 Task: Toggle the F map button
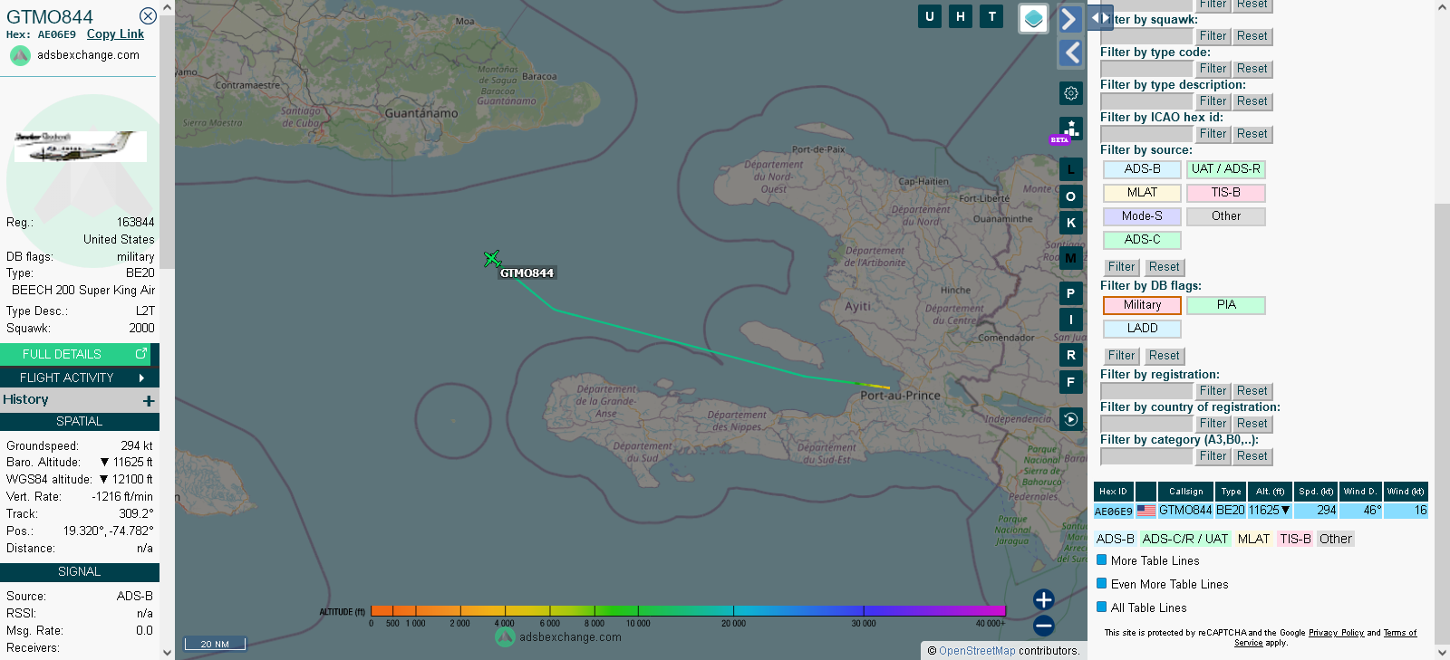pos(1071,382)
